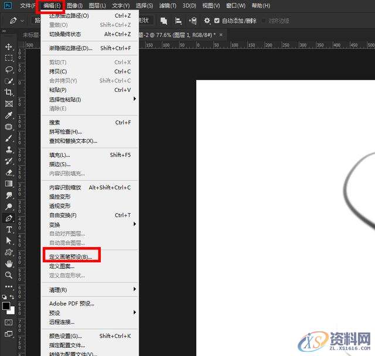Open the pen options gear menu

(207, 21)
